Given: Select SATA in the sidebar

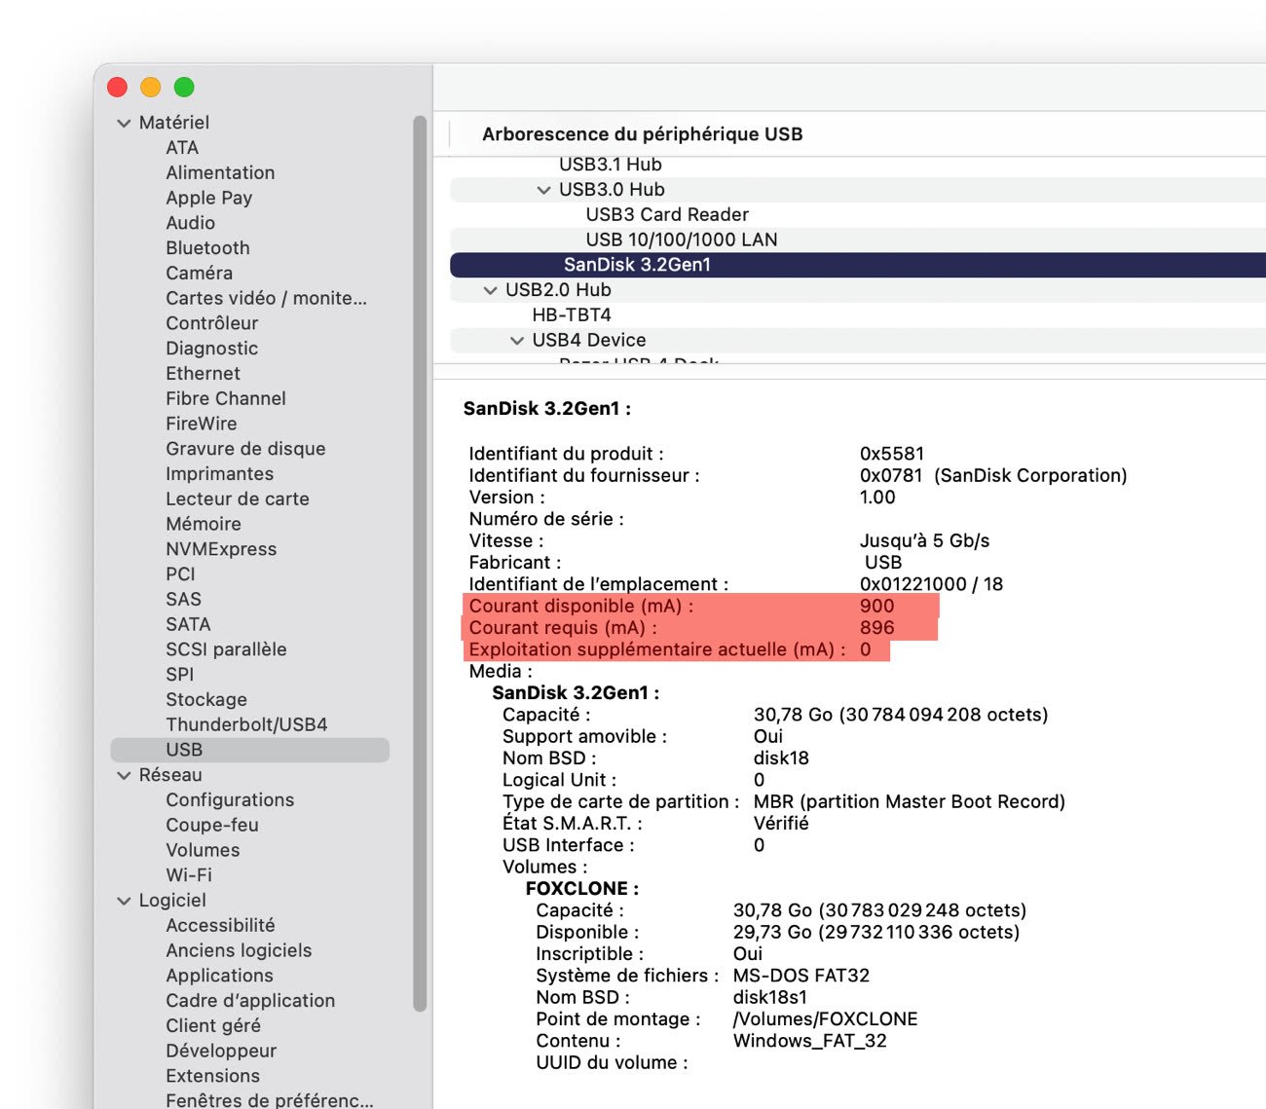Looking at the screenshot, I should 188,624.
